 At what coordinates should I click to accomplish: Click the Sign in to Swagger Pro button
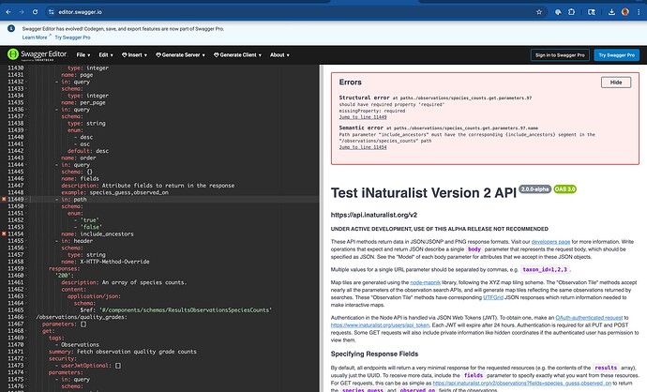coord(560,55)
